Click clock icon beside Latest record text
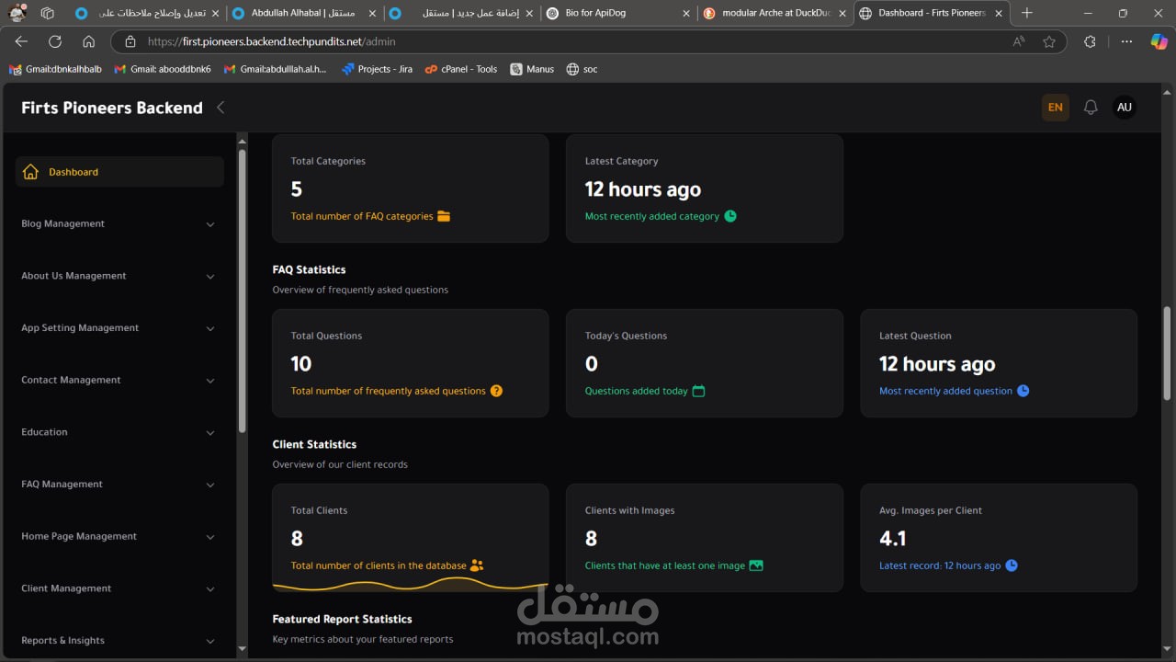1176x662 pixels. coord(1012,565)
